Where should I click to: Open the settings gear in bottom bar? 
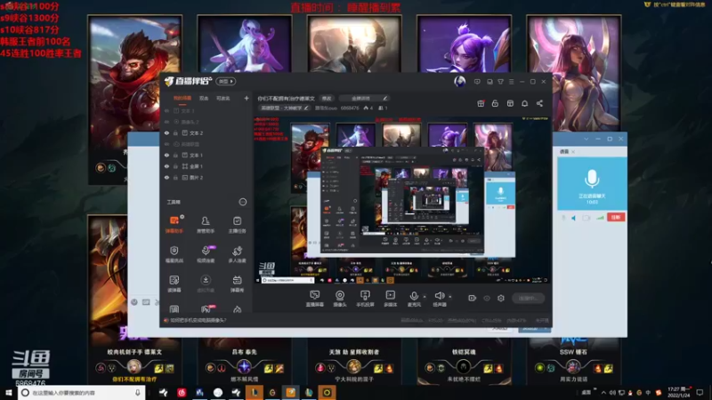click(501, 298)
